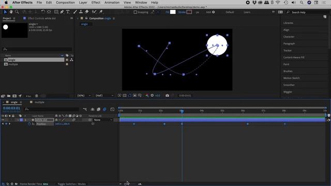Select the Rectangle shape tool
Image resolution: width=331 pixels, height=186 pixels.
pos(56,12)
